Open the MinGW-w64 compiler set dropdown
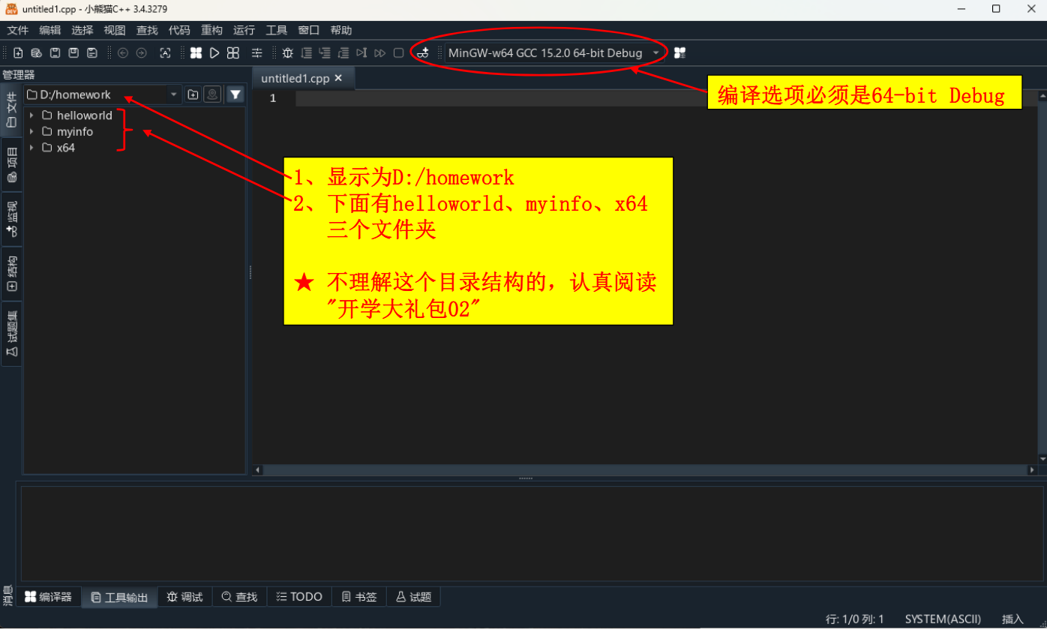The image size is (1047, 630). point(656,52)
